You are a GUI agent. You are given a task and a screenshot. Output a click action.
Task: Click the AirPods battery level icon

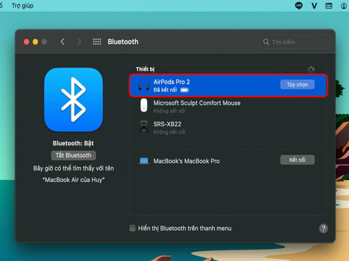pyautogui.click(x=184, y=90)
